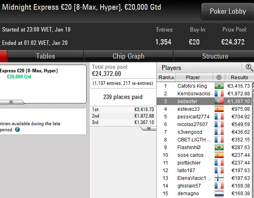Click the Netherlands flag beside demagno
254x198 pixels.
coord(219,193)
